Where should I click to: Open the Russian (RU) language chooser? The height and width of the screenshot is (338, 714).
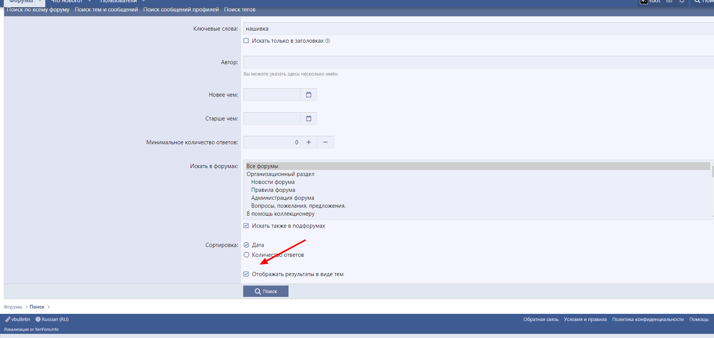(52, 319)
